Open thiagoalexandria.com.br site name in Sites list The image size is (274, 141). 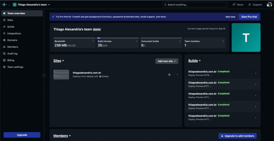[x=87, y=73]
